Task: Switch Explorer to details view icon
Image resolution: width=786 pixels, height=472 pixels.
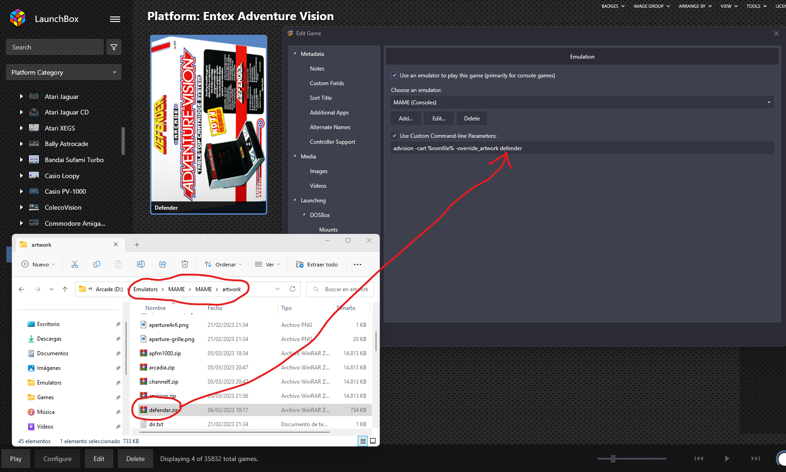Action: click(x=363, y=441)
